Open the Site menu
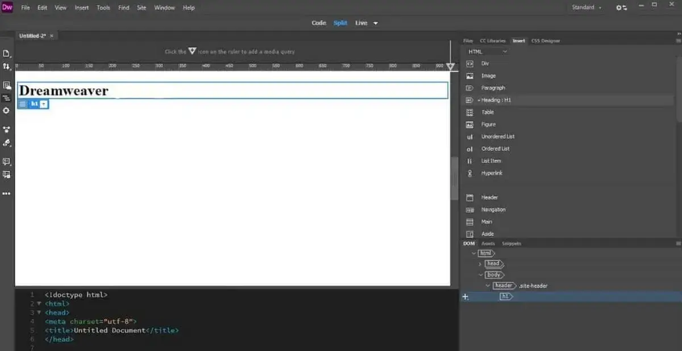The height and width of the screenshot is (351, 682). click(x=142, y=7)
